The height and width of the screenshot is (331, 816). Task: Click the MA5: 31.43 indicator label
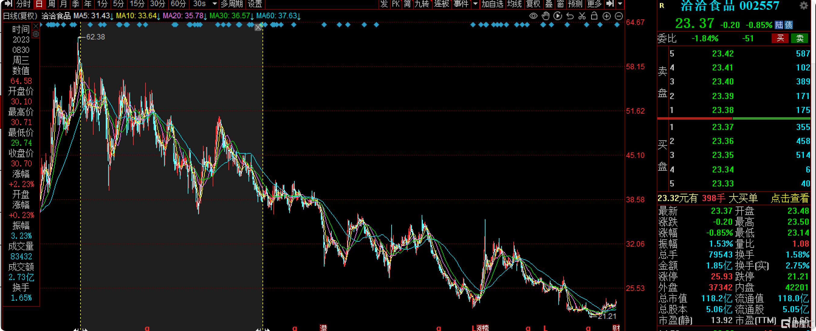coord(92,15)
